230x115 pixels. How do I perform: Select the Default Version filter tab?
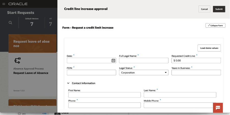pyautogui.click(x=32, y=22)
